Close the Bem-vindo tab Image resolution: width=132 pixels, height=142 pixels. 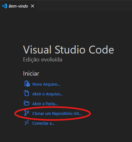33,6
